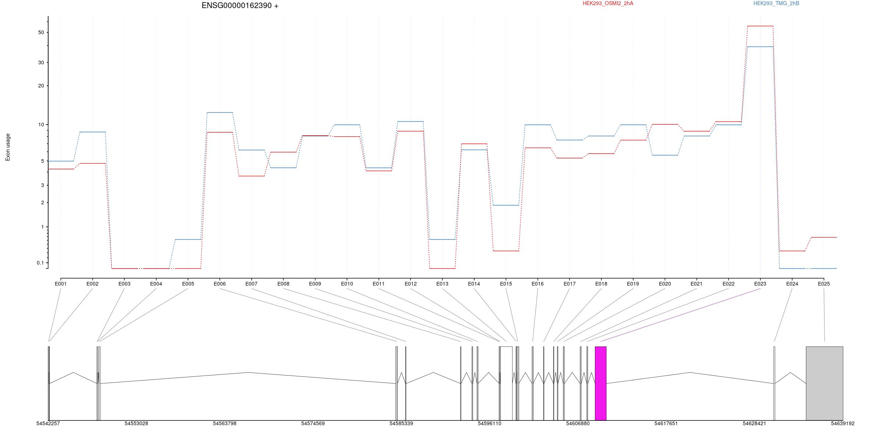
Task: Click the E024 exon label
Action: tap(792, 284)
